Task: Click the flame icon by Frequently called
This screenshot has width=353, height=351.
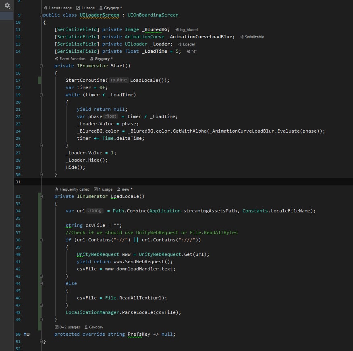Action: (x=56, y=189)
